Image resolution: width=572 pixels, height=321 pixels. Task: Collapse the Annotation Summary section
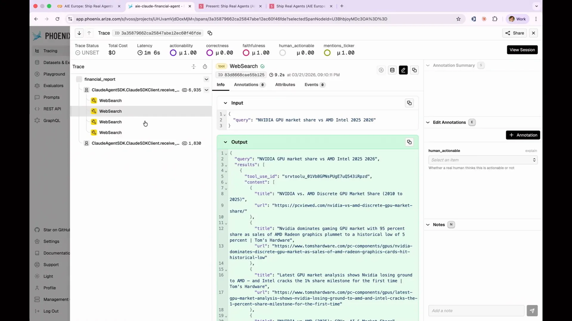coord(428,65)
